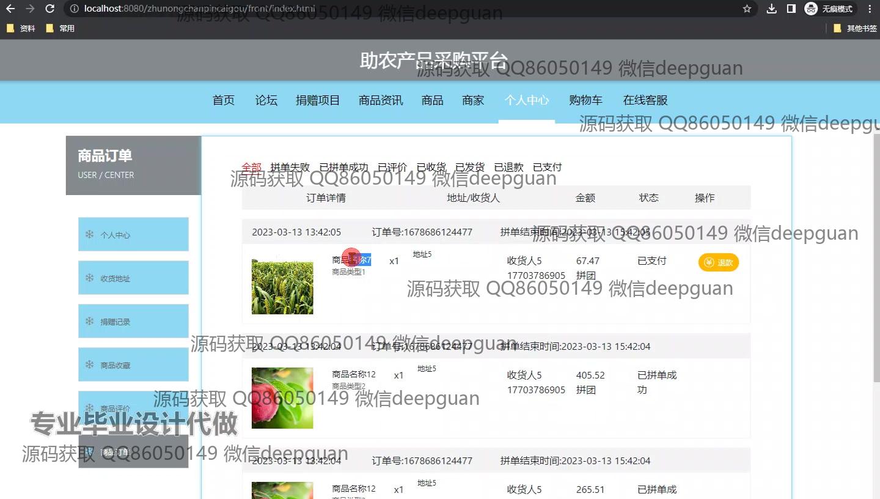Viewport: 880px width, 499px height.
Task: Open the 商品 nav item
Action: click(x=433, y=100)
